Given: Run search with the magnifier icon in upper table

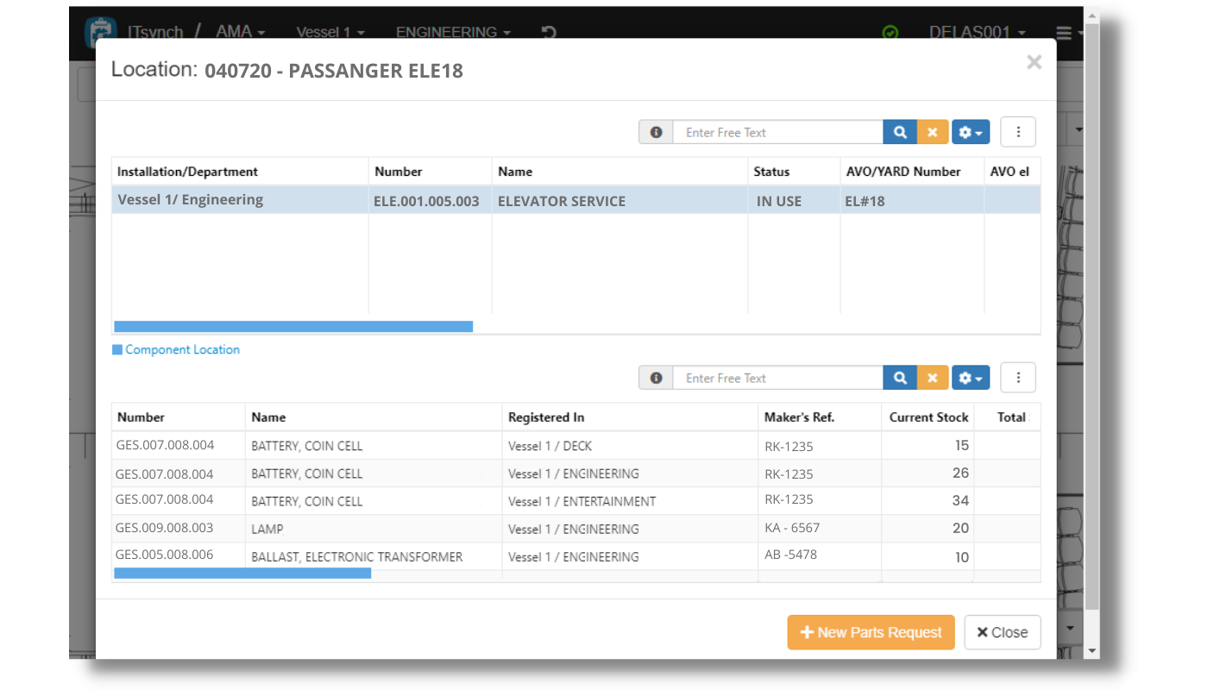Looking at the screenshot, I should [x=900, y=131].
